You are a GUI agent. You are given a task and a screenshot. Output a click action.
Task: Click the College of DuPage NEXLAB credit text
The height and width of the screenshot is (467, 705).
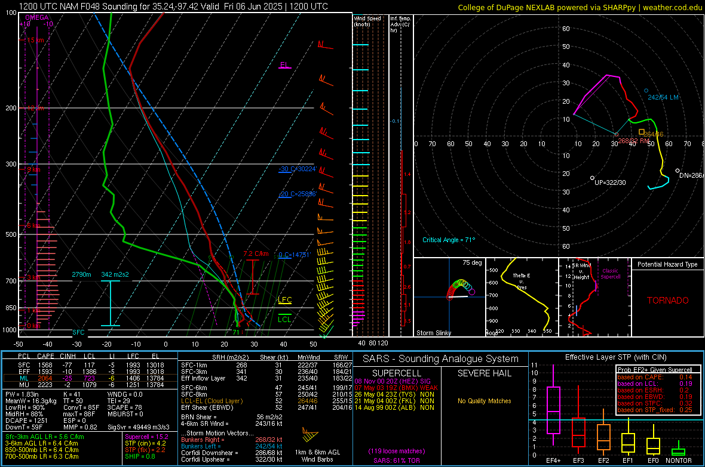[x=580, y=7]
